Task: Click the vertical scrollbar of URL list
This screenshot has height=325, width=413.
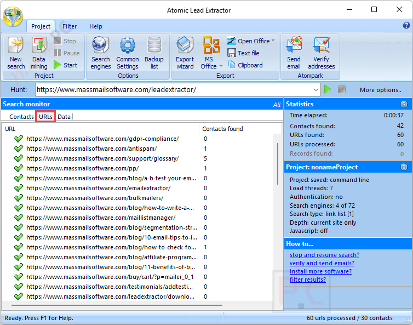Action: [x=277, y=163]
